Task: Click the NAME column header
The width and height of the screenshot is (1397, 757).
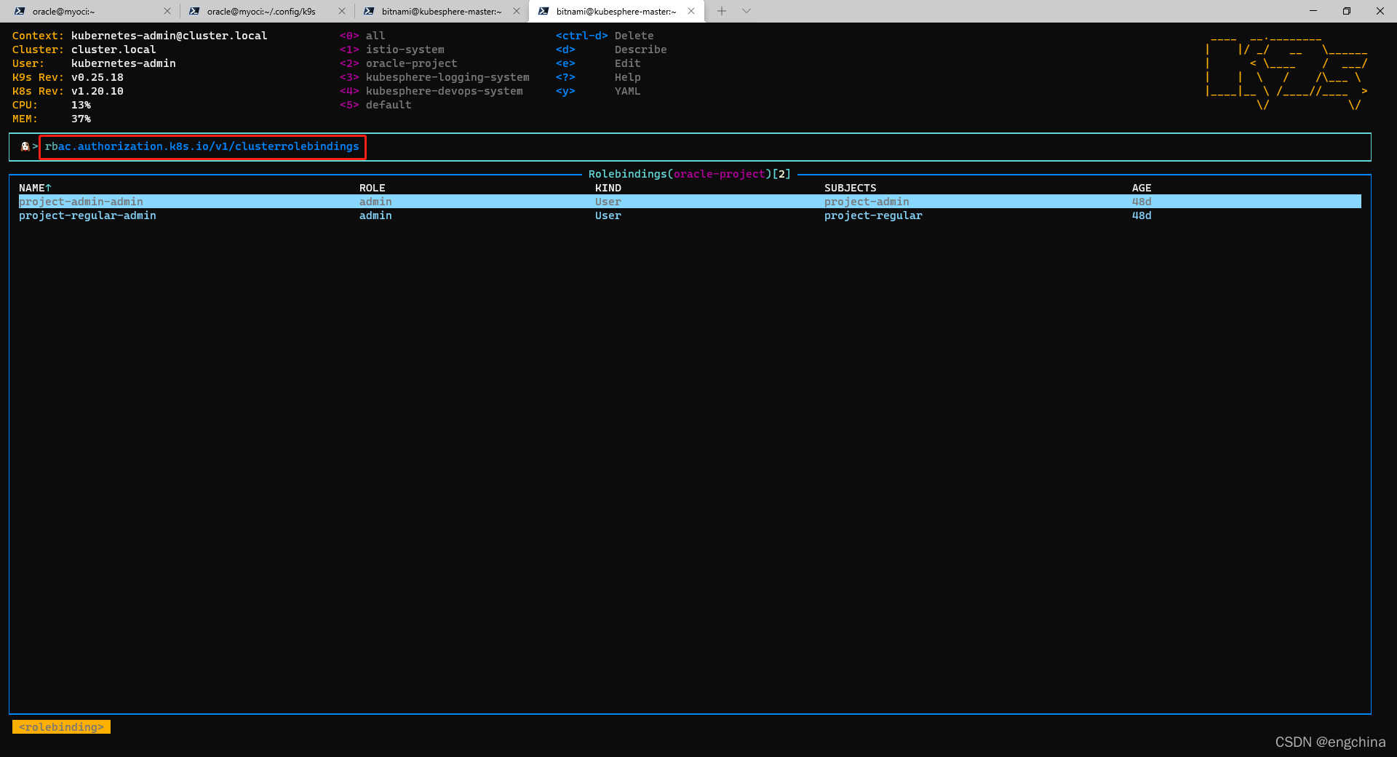Action: tap(35, 188)
